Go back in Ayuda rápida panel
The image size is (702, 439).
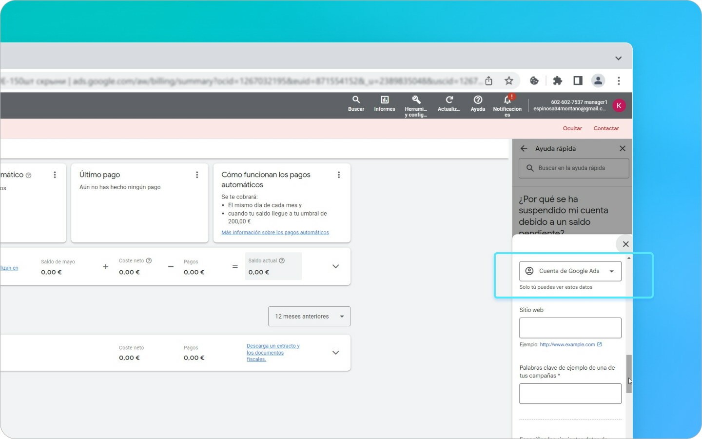click(x=524, y=148)
